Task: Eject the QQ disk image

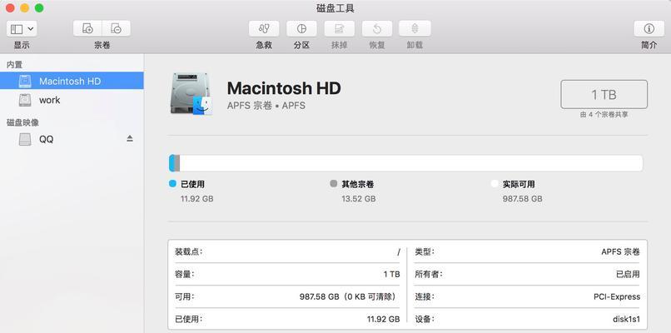Action: (130, 139)
